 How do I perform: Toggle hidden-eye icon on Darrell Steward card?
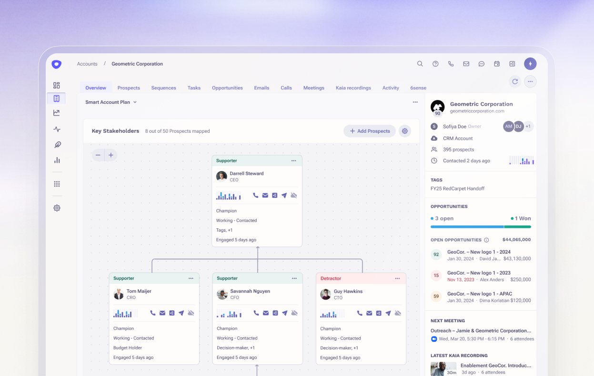coord(294,195)
